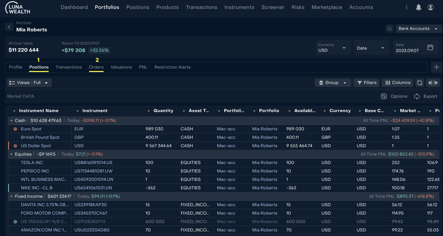Open the Filters panel
The width and height of the screenshot is (443, 236).
(367, 83)
